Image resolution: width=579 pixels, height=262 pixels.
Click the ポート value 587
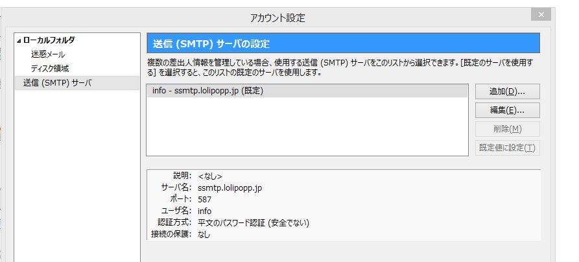(x=205, y=200)
